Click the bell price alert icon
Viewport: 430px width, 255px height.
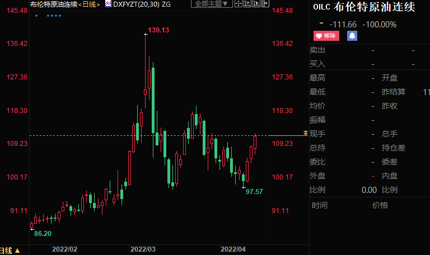tap(352, 36)
